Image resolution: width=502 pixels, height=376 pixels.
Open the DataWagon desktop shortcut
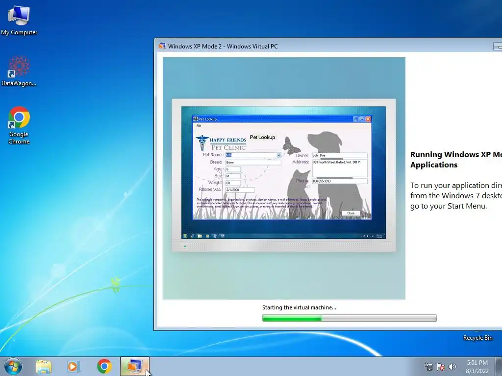coord(19,71)
